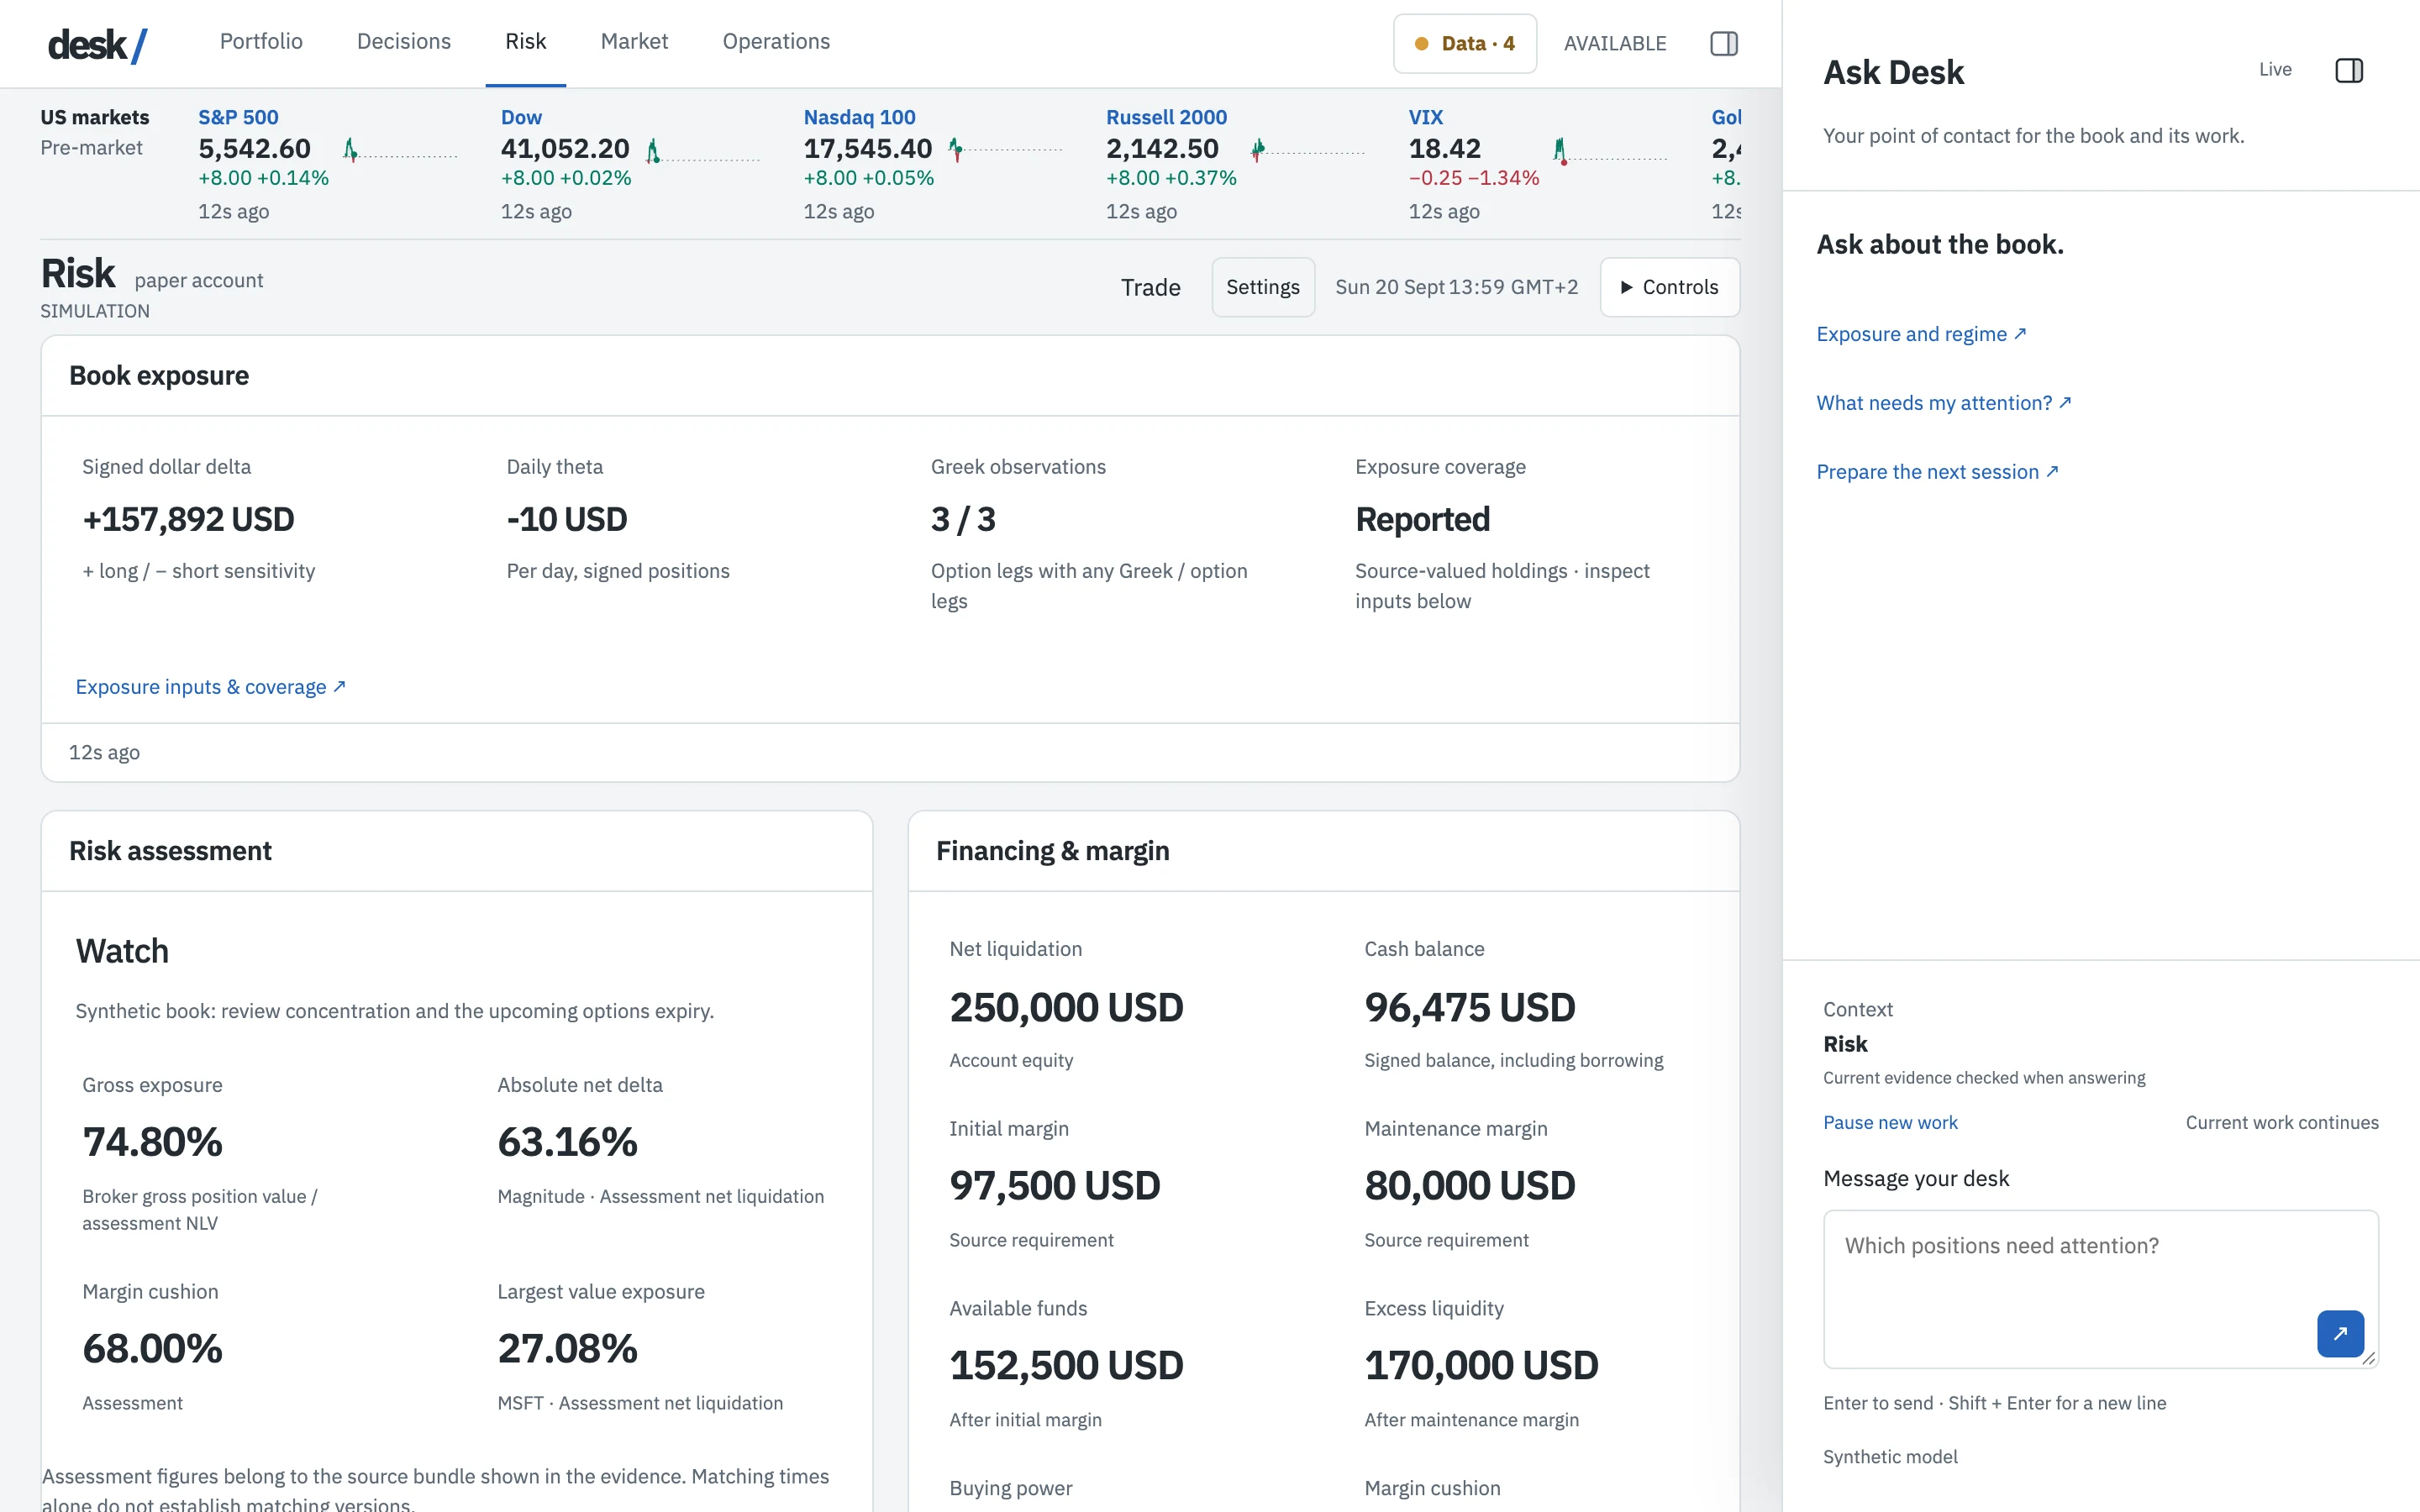Click the date Sun 20 Sept 13:59 GMT+2
The image size is (2420, 1512).
pos(1456,287)
